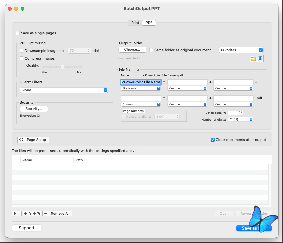
Task: Open middle Custom dropdown in second row
Action: pos(187,104)
